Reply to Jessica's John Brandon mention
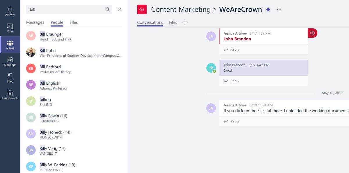 [232, 49]
